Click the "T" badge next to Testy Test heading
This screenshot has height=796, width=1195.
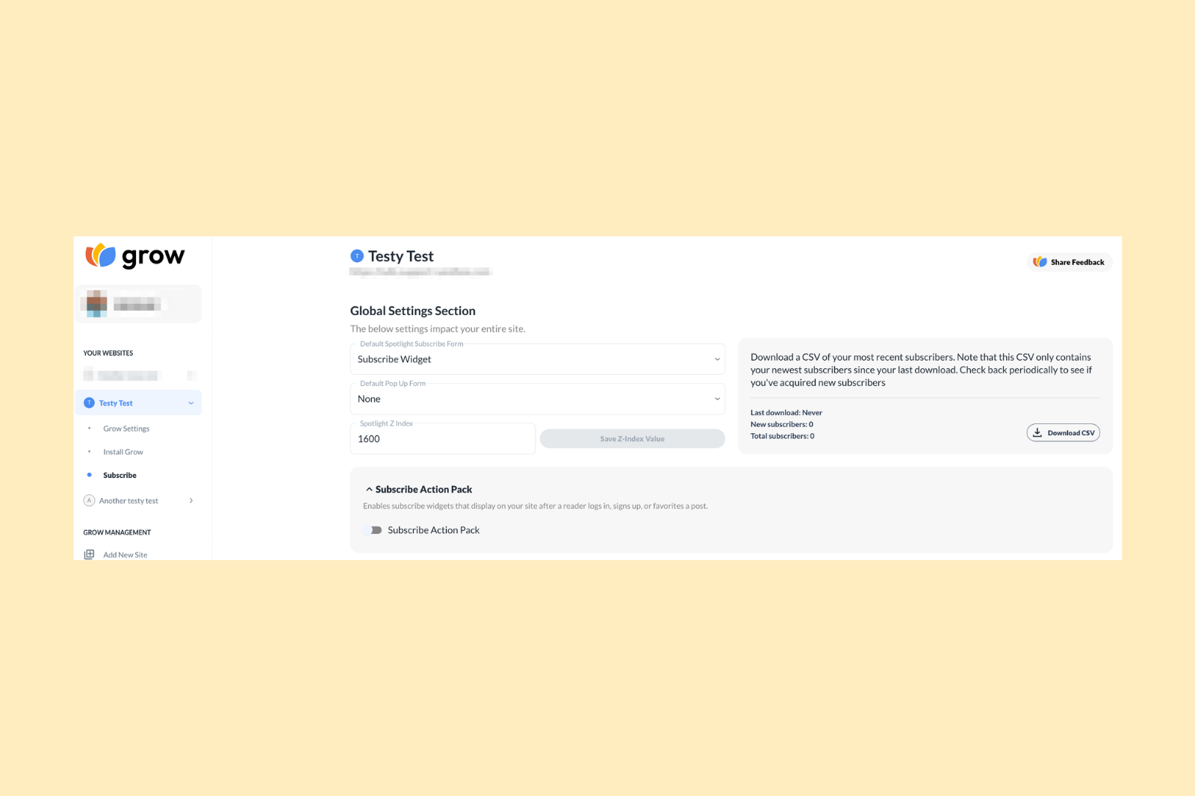pos(357,256)
